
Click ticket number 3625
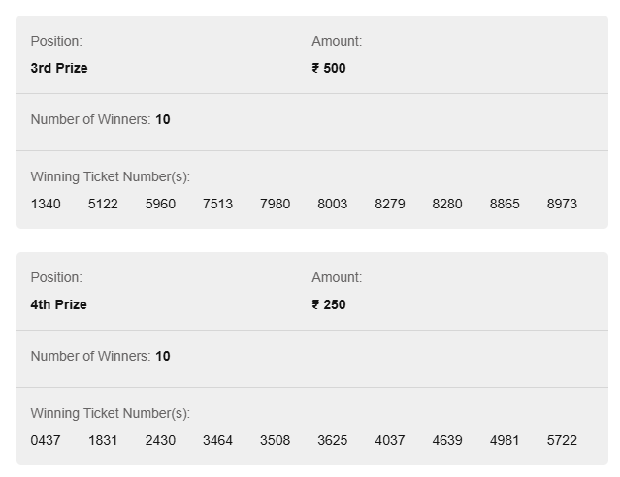pos(332,440)
